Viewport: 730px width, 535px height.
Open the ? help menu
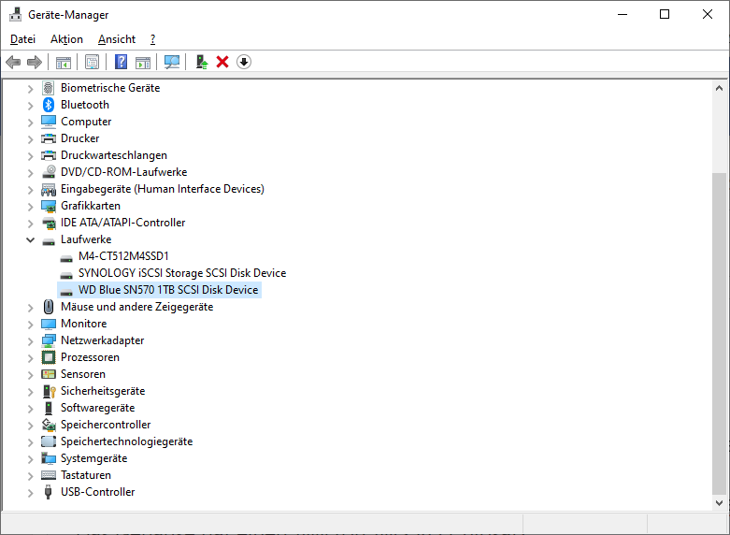point(152,39)
